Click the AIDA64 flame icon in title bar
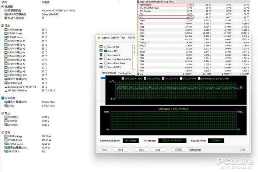This screenshot has width=258, height=172. tap(99, 38)
